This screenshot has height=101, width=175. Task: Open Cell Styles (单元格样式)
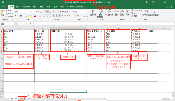coord(109,13)
